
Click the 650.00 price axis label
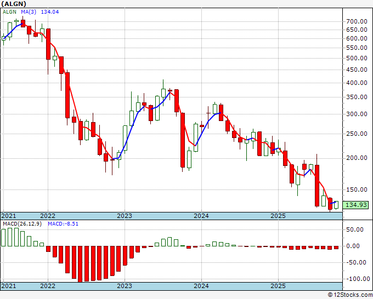357,30
